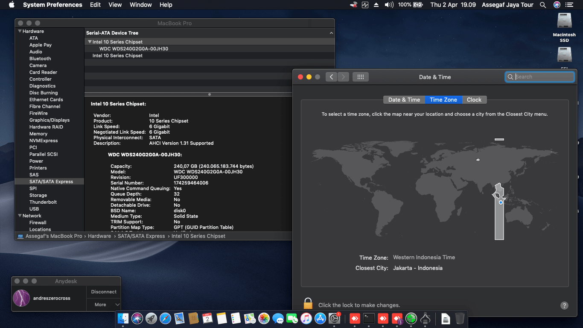Image resolution: width=583 pixels, height=328 pixels.
Task: Open Photos flower icon in Dock
Action: 264,318
